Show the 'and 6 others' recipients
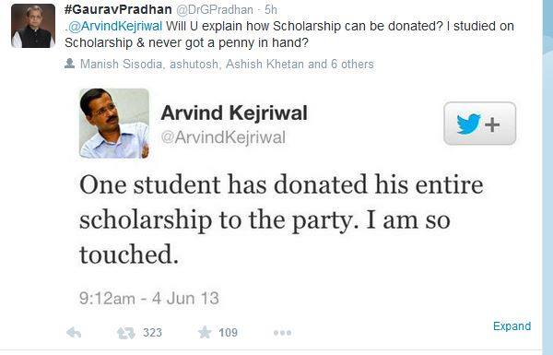The width and height of the screenshot is (553, 355). [x=341, y=64]
